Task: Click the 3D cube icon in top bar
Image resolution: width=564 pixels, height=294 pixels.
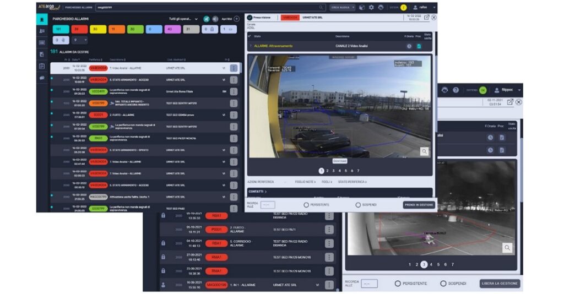Action: click(361, 7)
